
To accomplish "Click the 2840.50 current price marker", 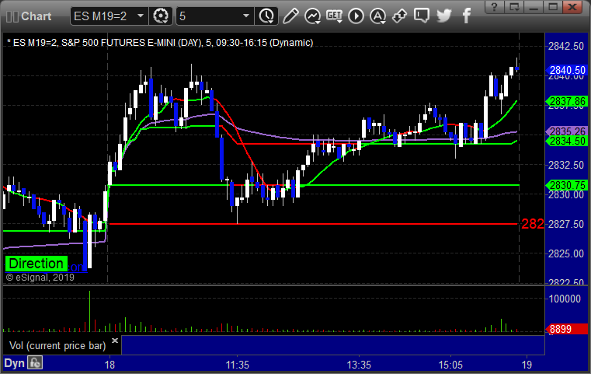I will pyautogui.click(x=566, y=70).
